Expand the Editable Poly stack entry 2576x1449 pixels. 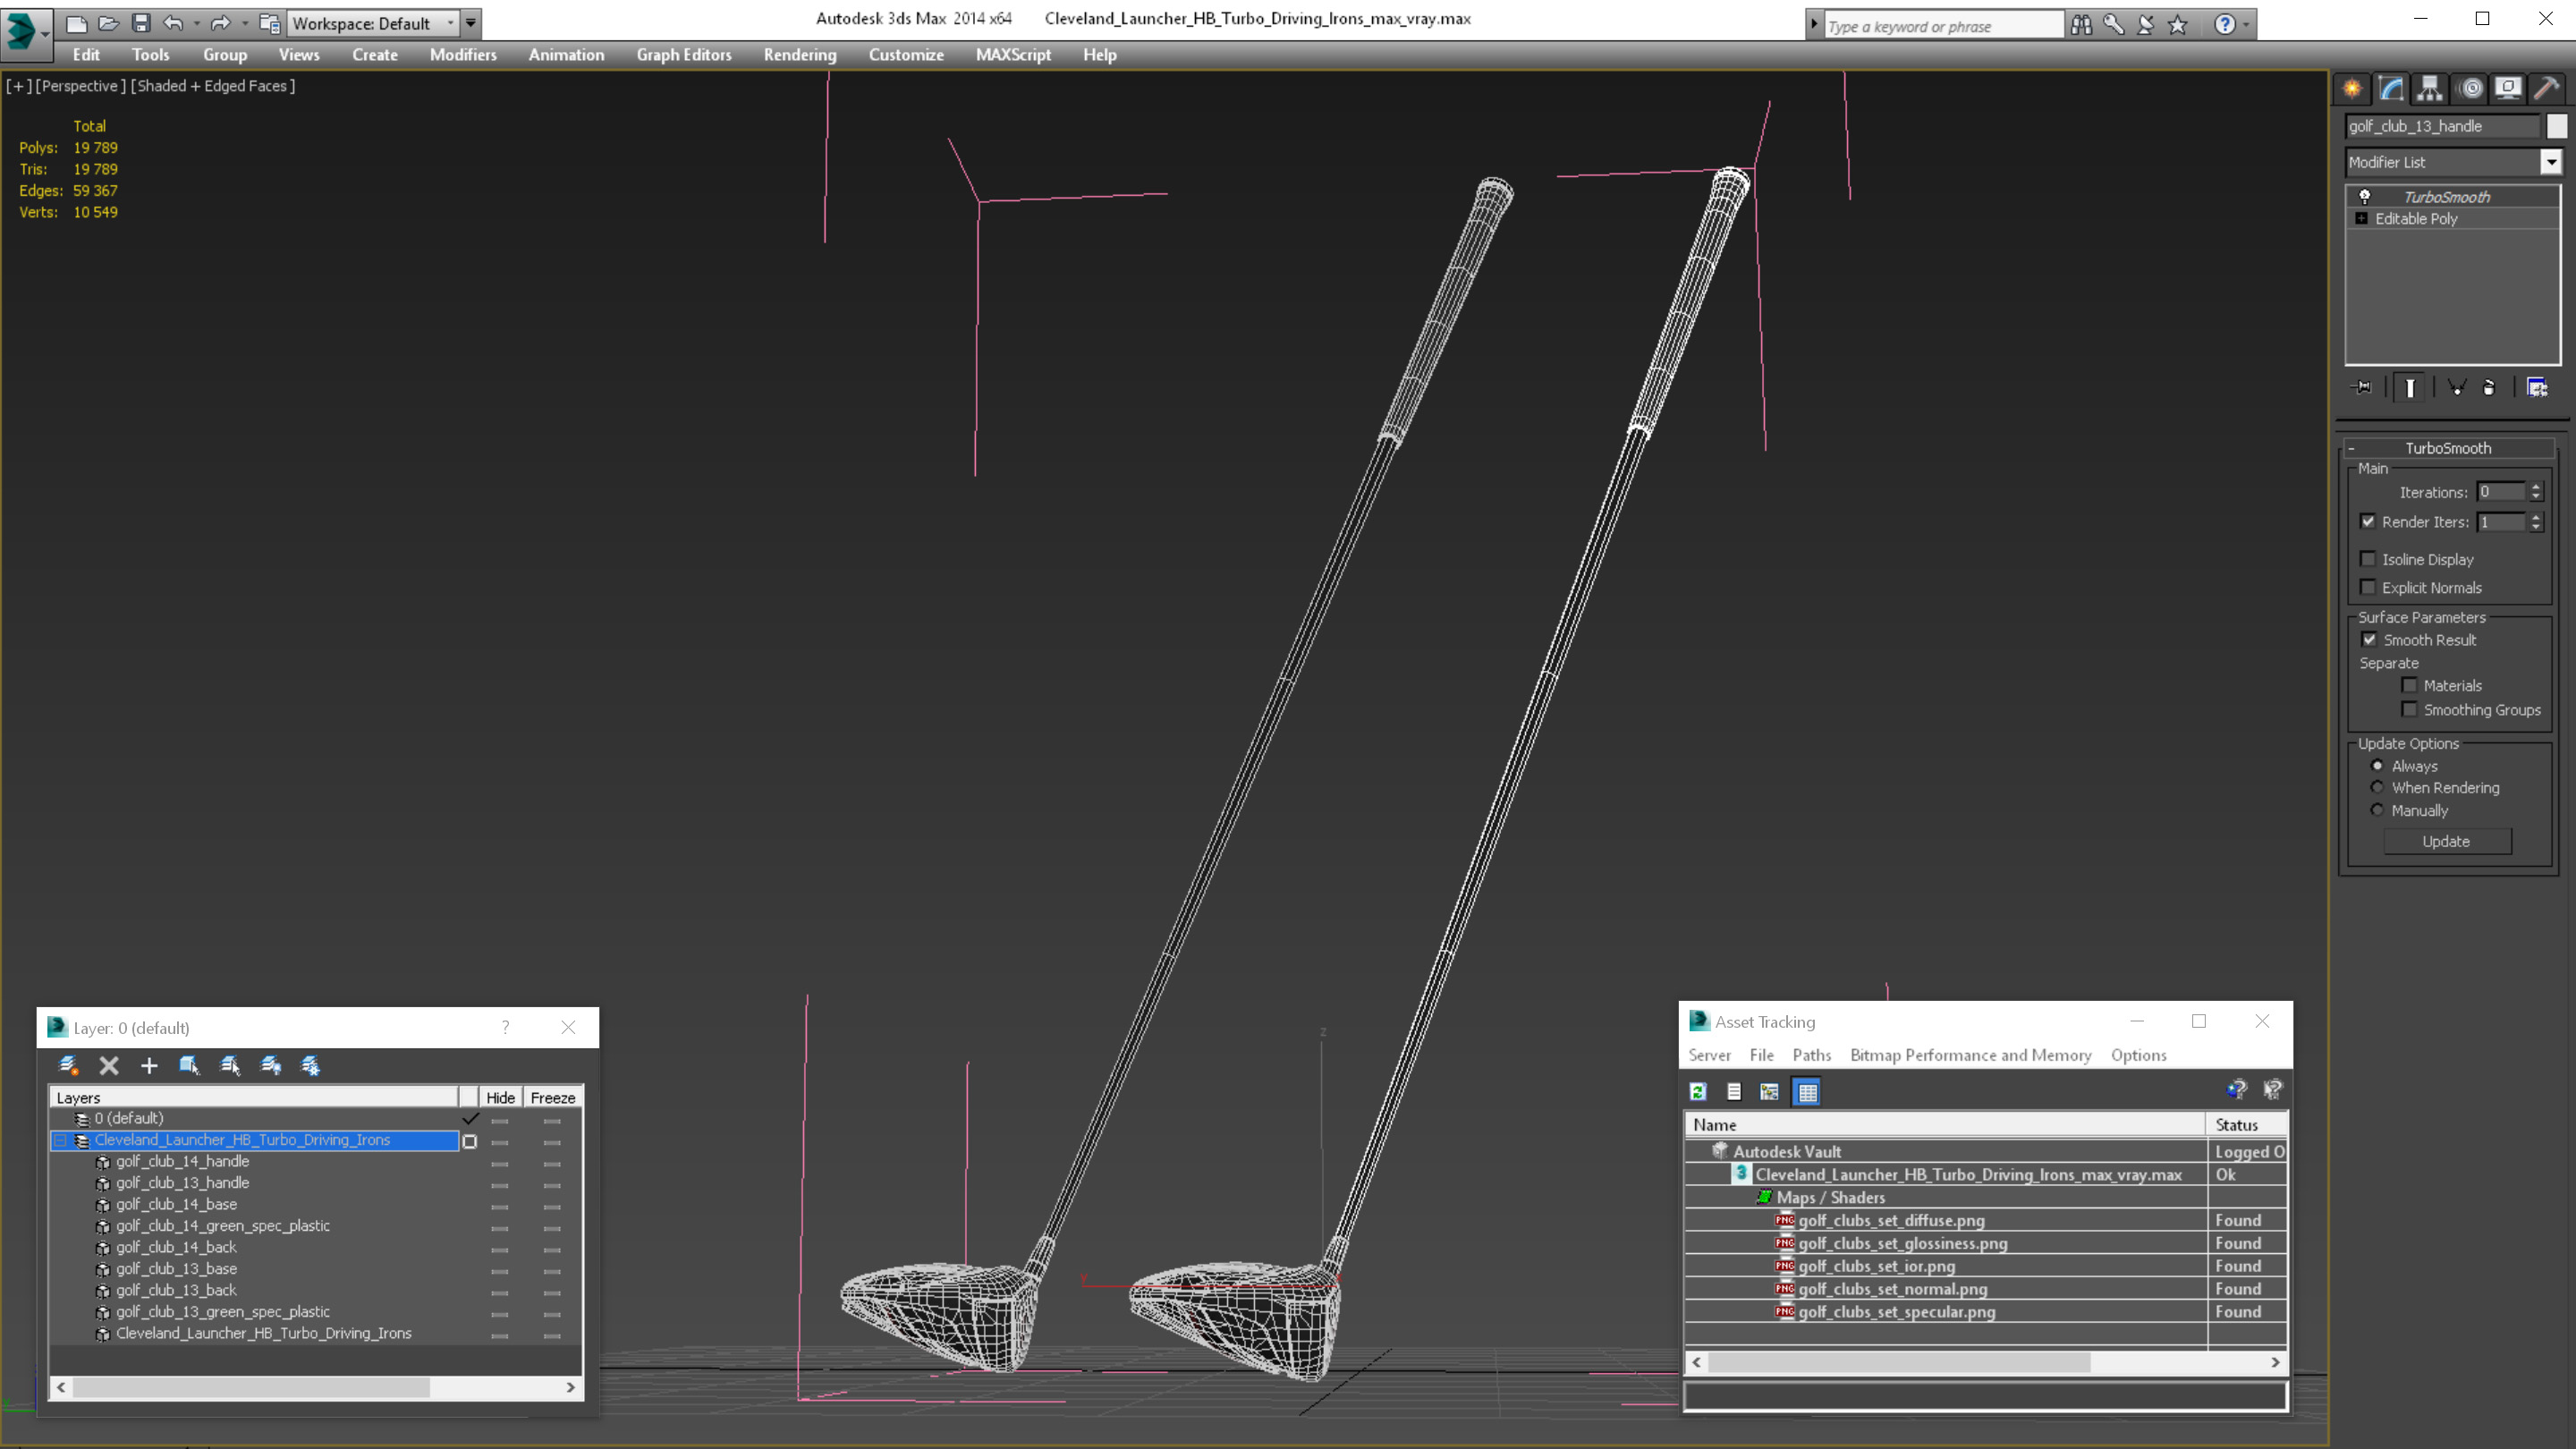point(2362,218)
